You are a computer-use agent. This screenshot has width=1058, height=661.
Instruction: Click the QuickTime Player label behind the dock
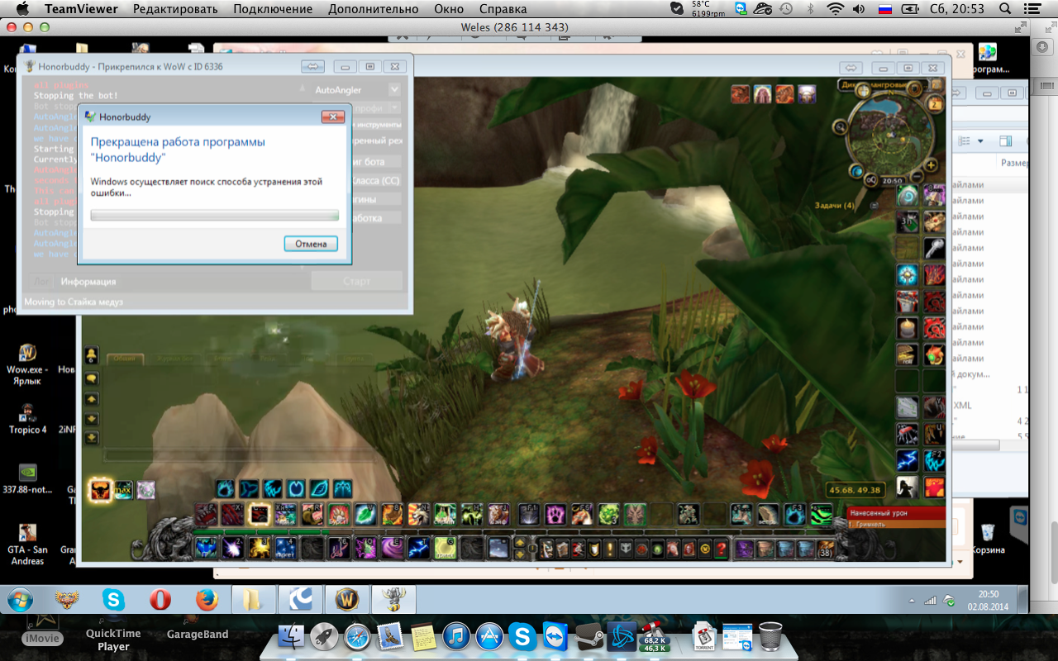point(113,640)
